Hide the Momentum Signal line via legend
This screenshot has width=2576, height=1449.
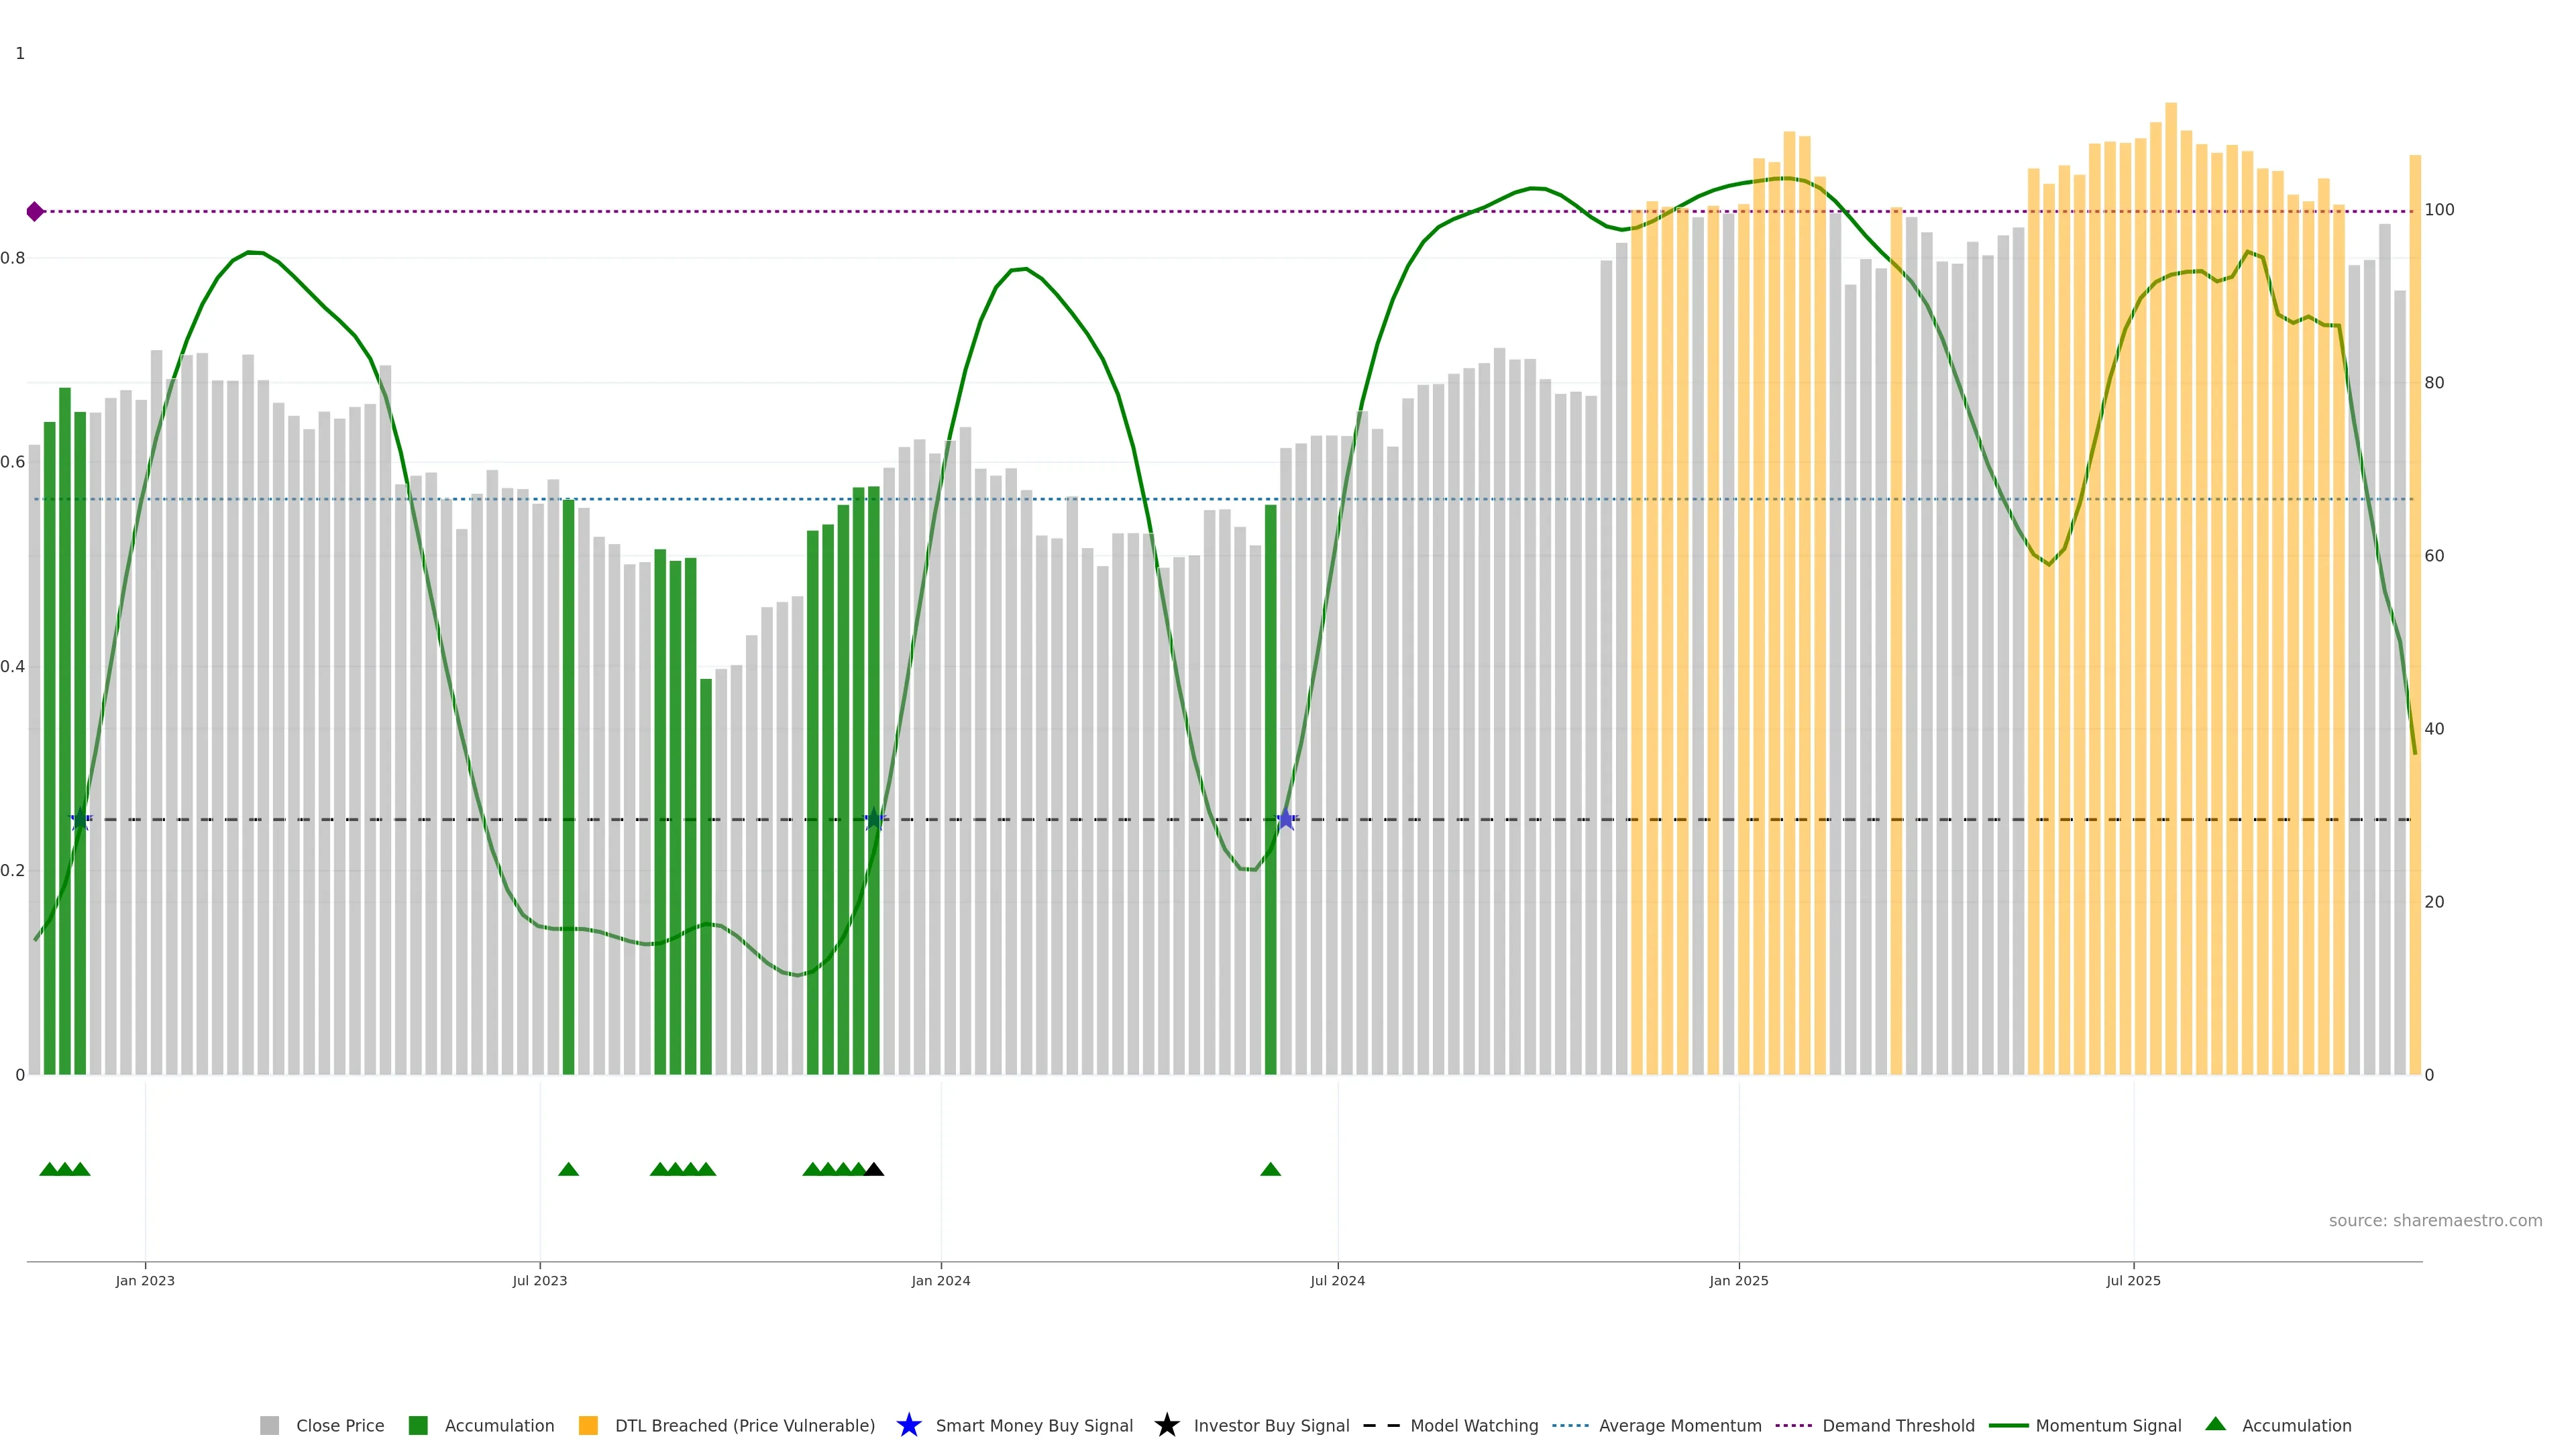click(2107, 1426)
